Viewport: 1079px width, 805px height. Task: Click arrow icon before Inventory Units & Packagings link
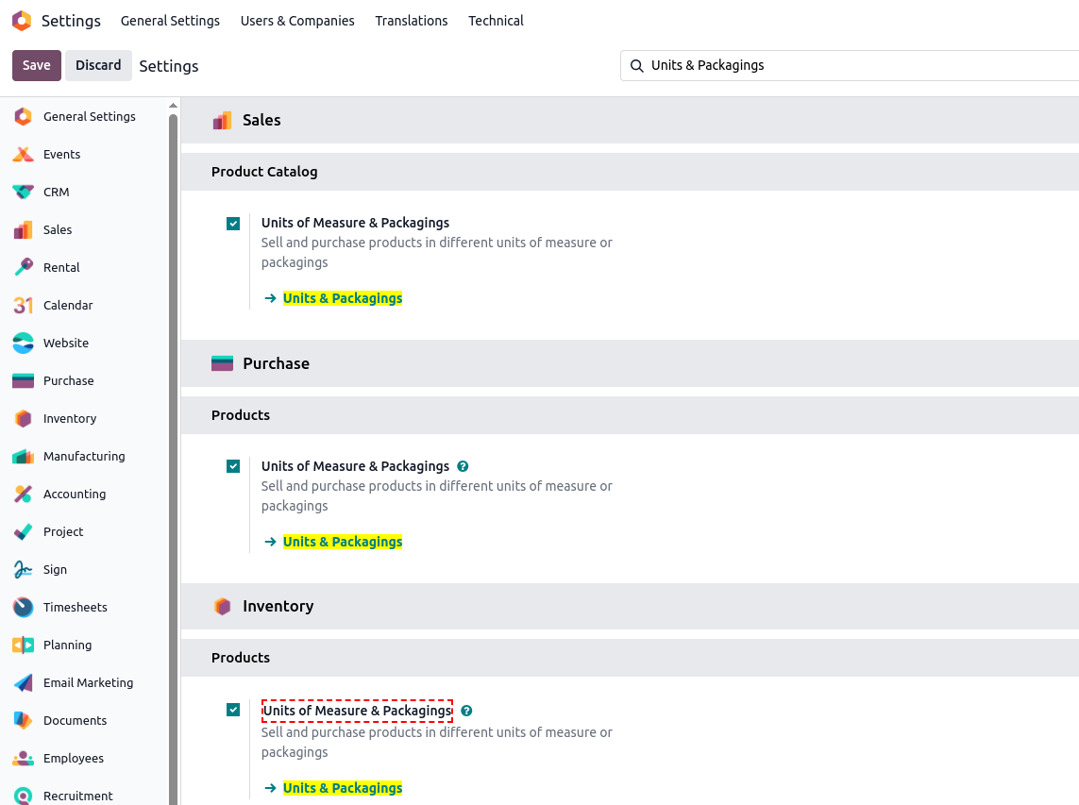(270, 788)
